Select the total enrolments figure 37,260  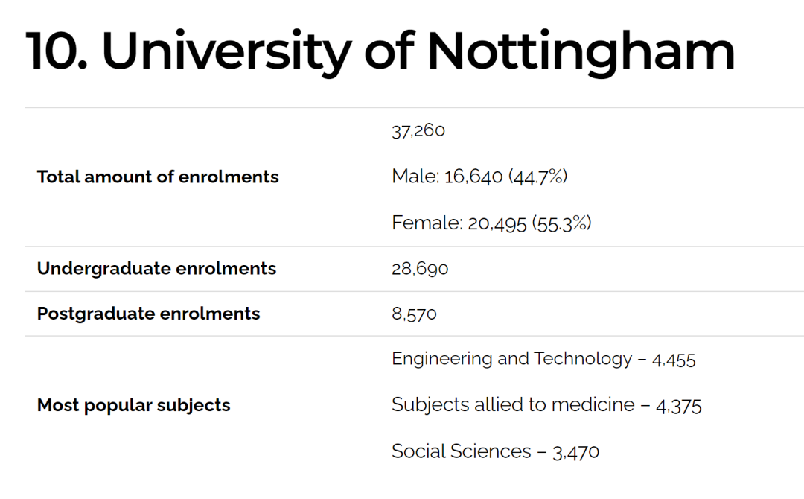[418, 130]
